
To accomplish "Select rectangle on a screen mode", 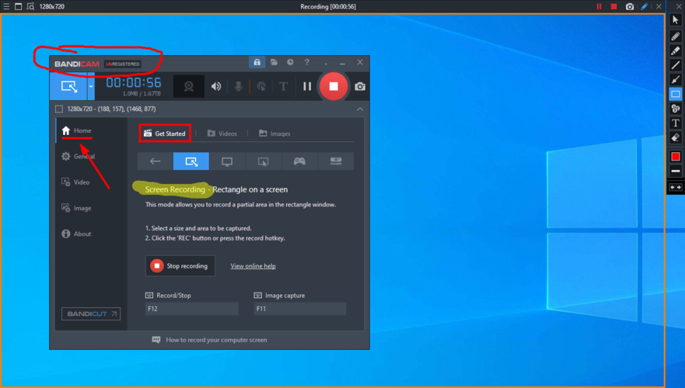I will pyautogui.click(x=191, y=161).
